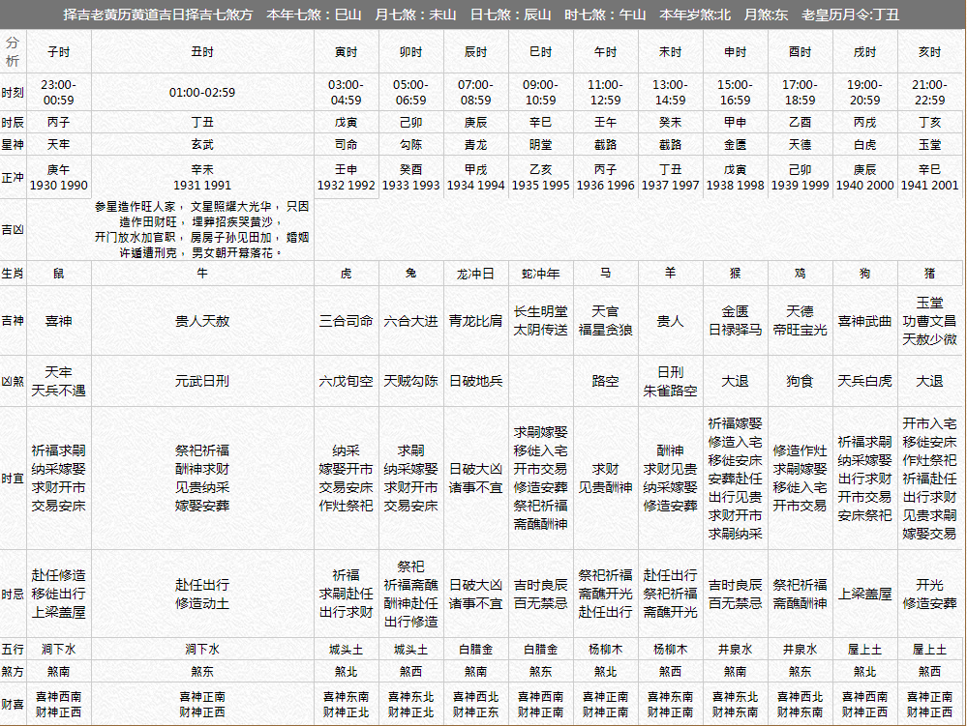Select the 酉时 column header
This screenshot has height=726, width=967.
pos(800,52)
